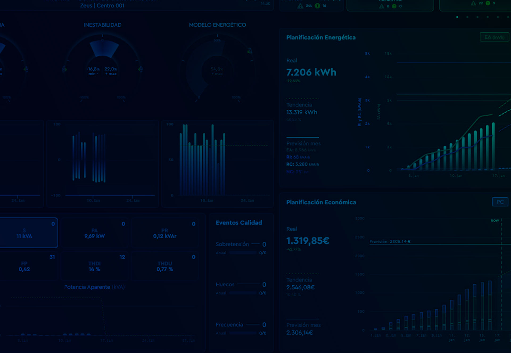Select the second carousel pagination dot

(x=467, y=17)
